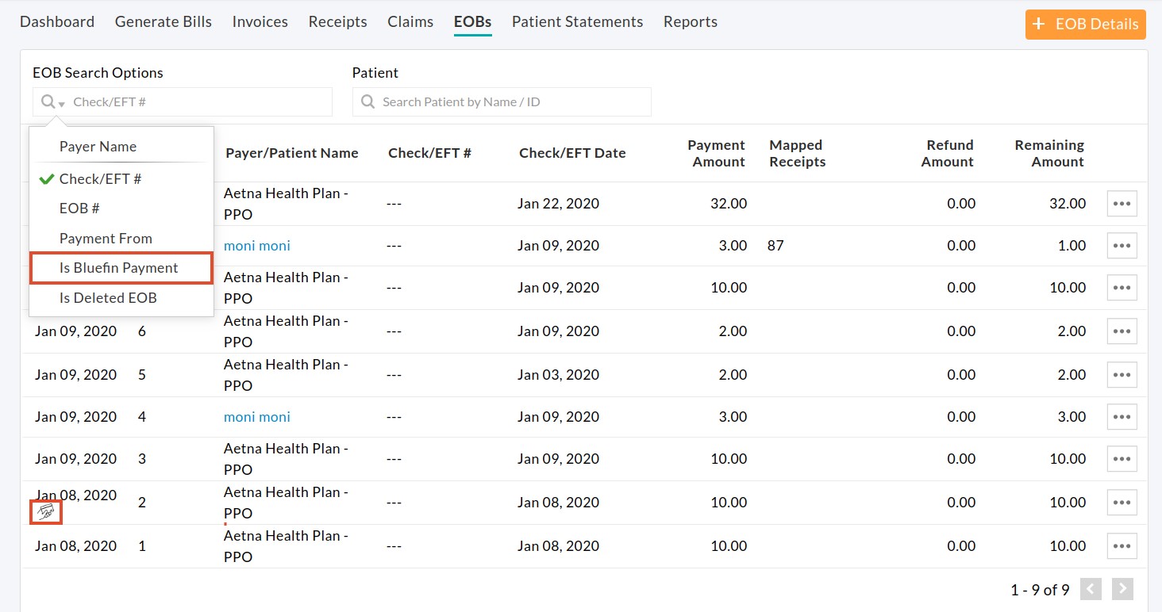The image size is (1162, 612).
Task: Open more options for the moni moni EOB row
Action: pyautogui.click(x=1122, y=246)
